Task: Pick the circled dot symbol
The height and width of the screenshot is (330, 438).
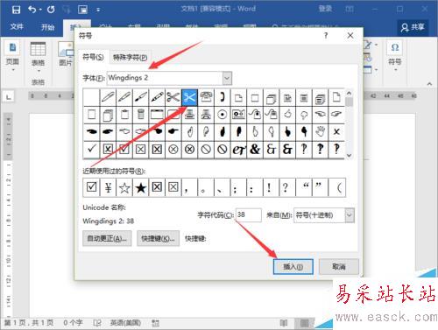Action: coord(223,115)
